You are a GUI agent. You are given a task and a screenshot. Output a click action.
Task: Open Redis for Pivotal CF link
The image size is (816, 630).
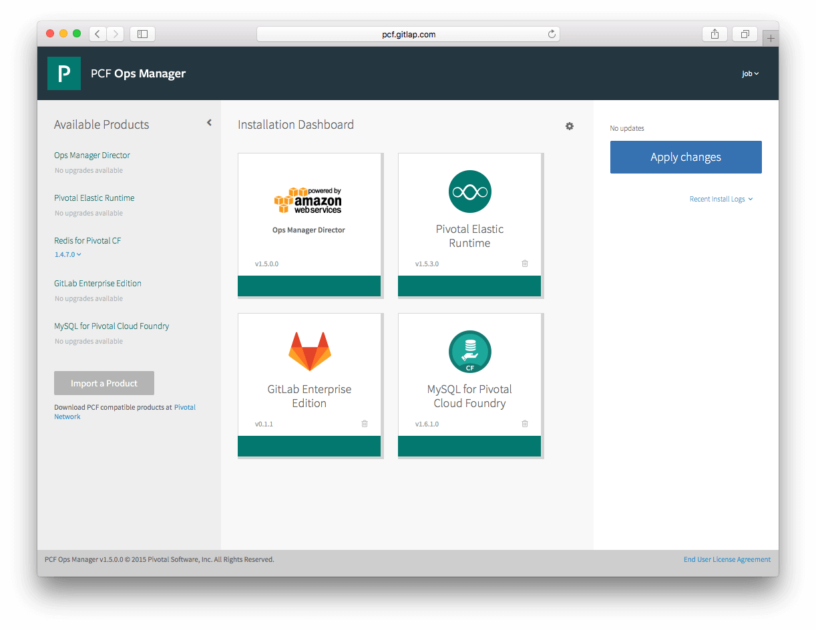click(87, 241)
